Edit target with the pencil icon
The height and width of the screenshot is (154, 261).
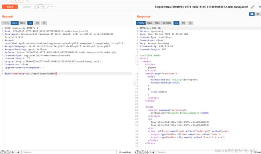tap(253, 7)
